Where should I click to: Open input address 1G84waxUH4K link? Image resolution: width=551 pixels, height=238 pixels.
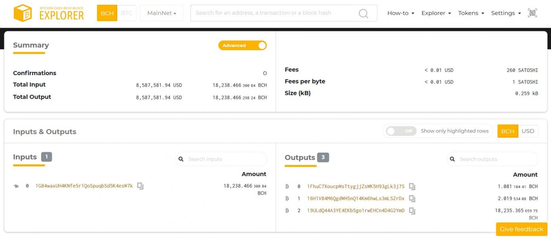84,186
